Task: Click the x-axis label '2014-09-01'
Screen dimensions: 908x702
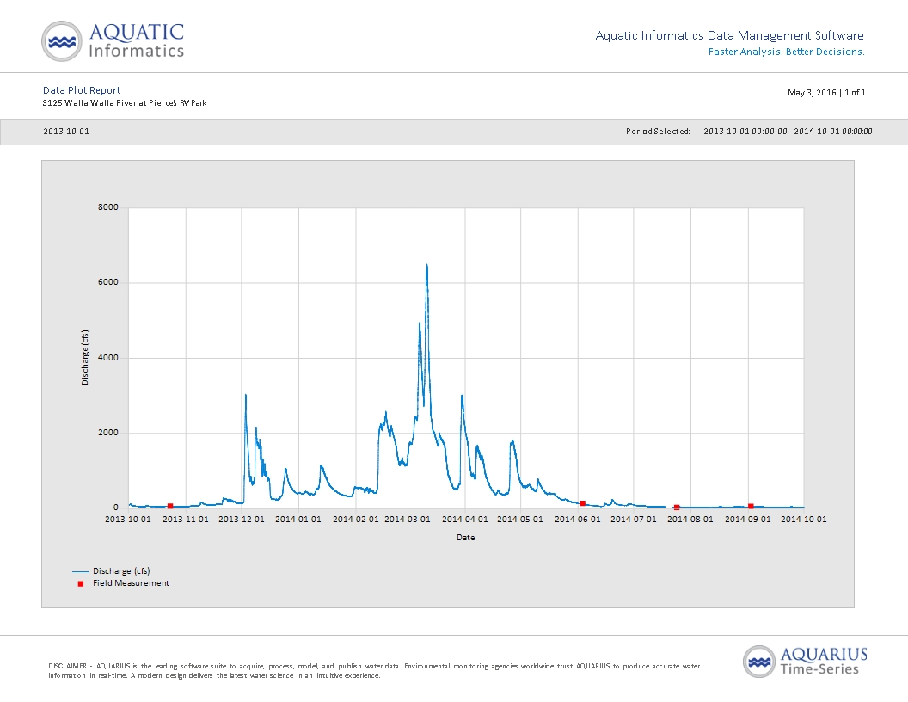Action: click(x=748, y=520)
